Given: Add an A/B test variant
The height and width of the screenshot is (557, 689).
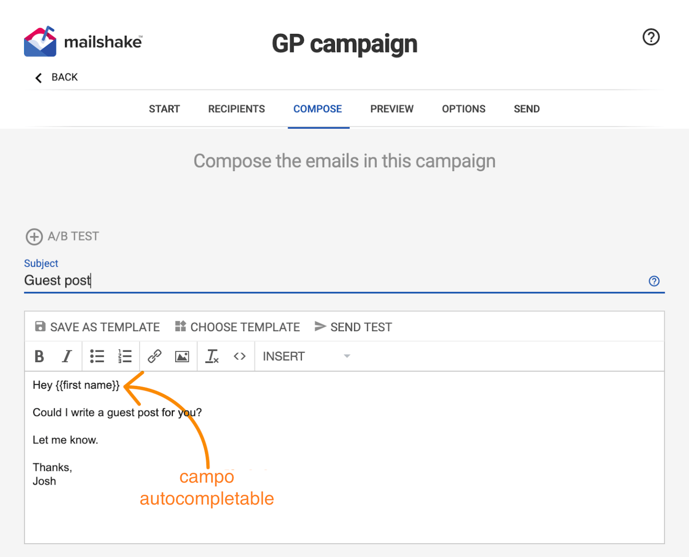Looking at the screenshot, I should pyautogui.click(x=62, y=236).
